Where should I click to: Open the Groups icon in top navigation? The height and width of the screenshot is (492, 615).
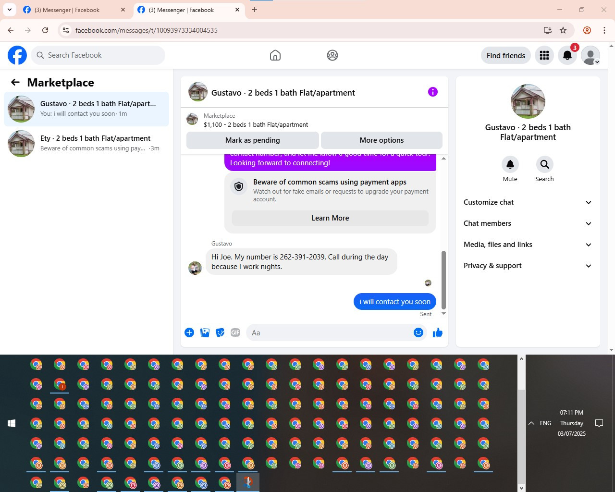click(x=332, y=55)
